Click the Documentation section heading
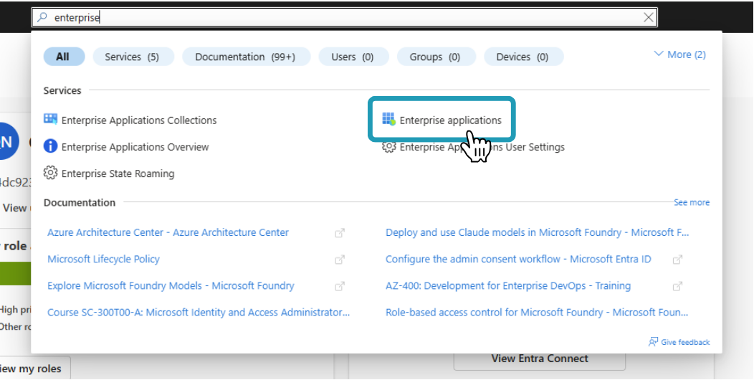Screen dimensions: 754x380 tap(80, 202)
